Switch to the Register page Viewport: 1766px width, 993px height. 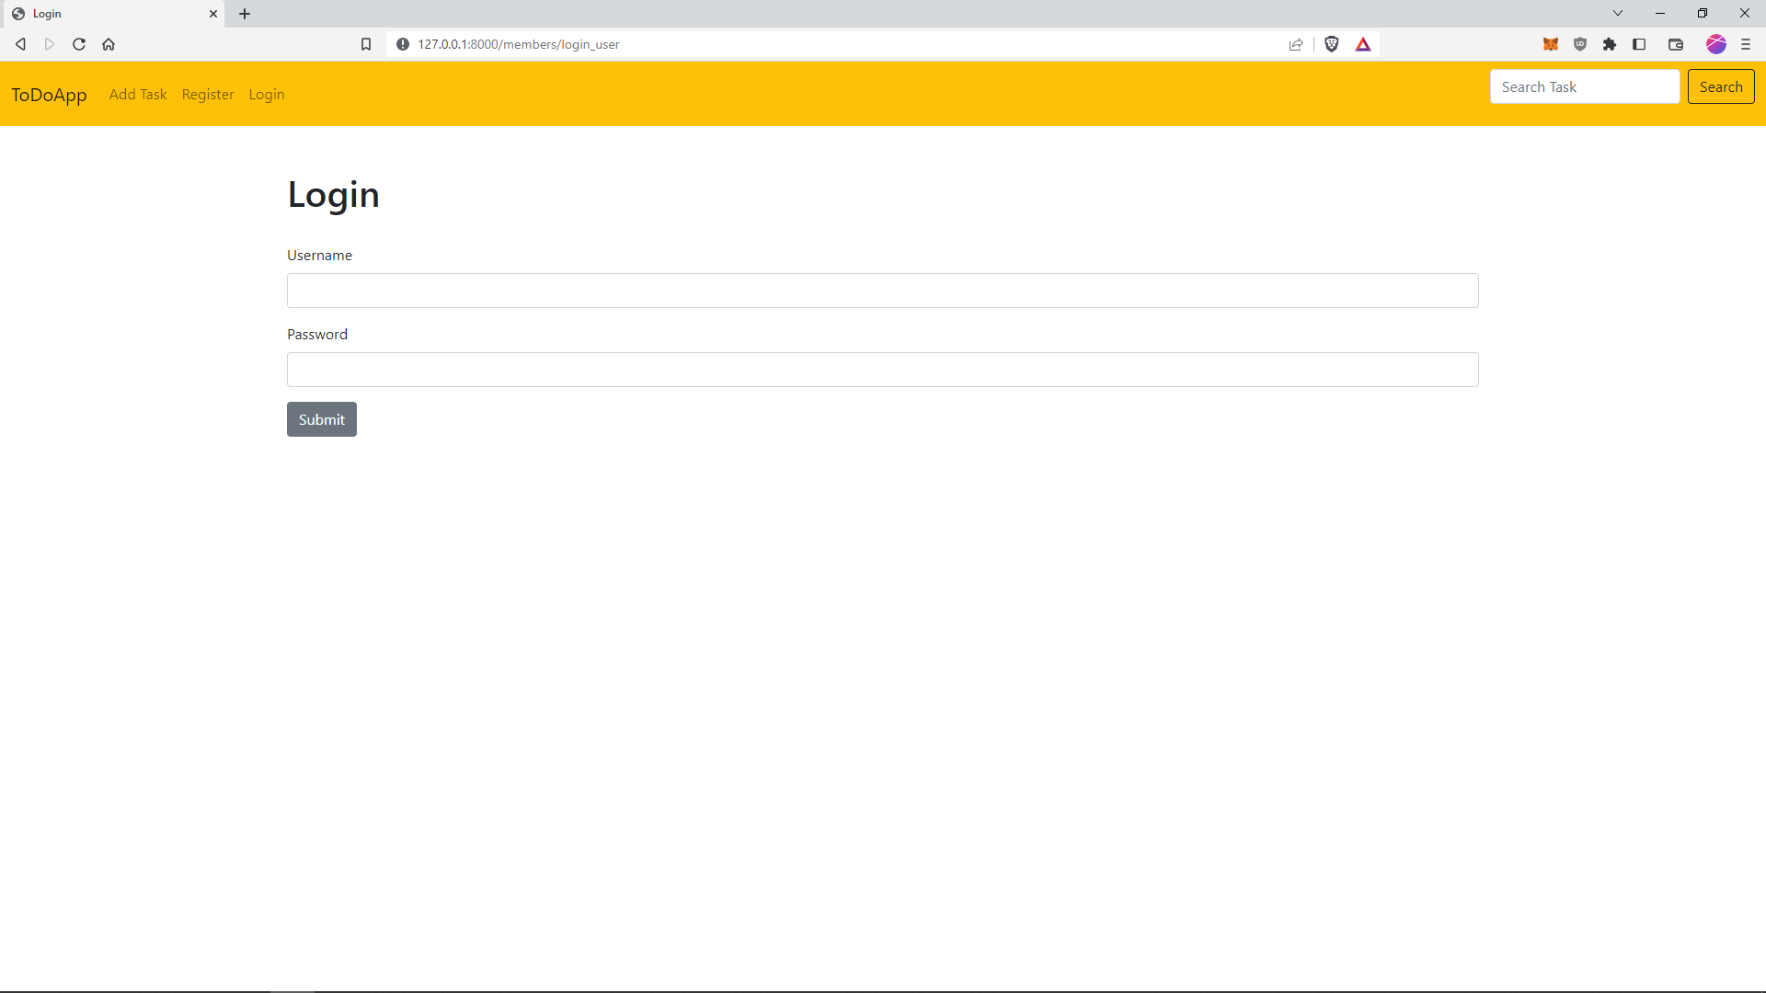coord(207,94)
